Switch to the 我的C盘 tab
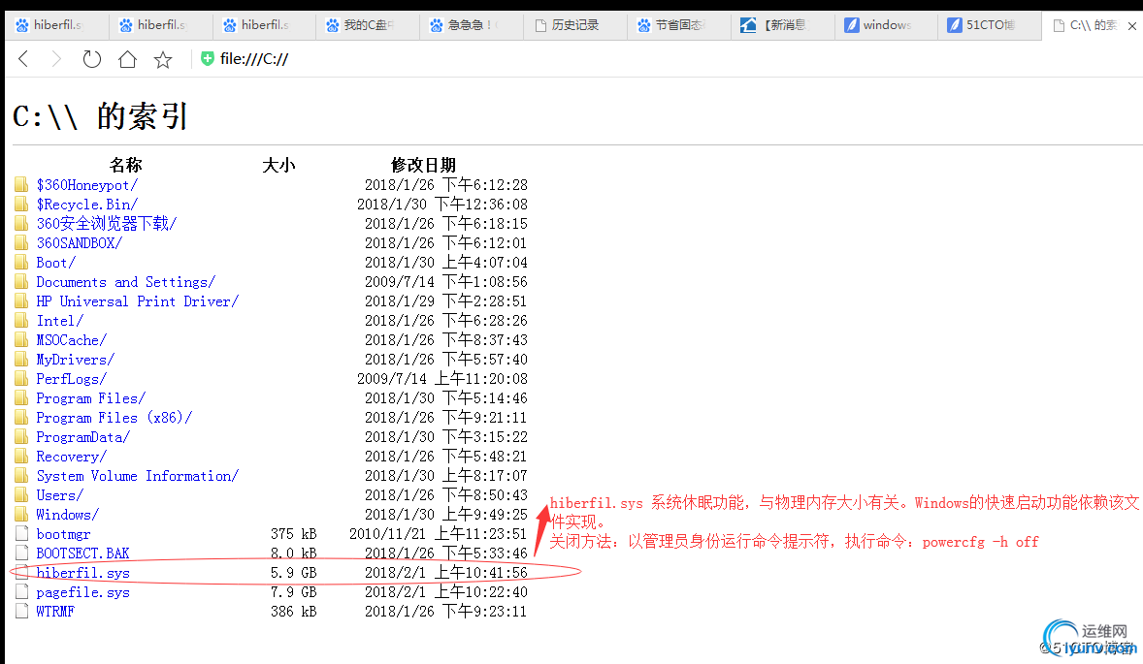1143x664 pixels. [368, 25]
